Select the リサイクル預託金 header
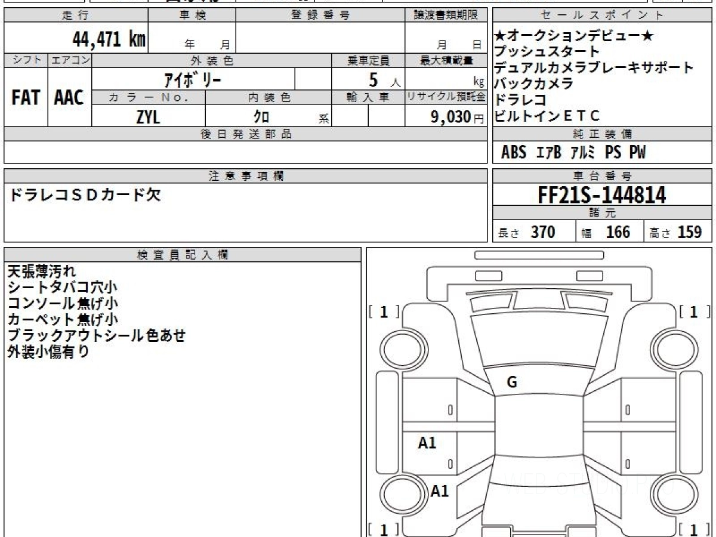716x537 pixels. click(446, 97)
